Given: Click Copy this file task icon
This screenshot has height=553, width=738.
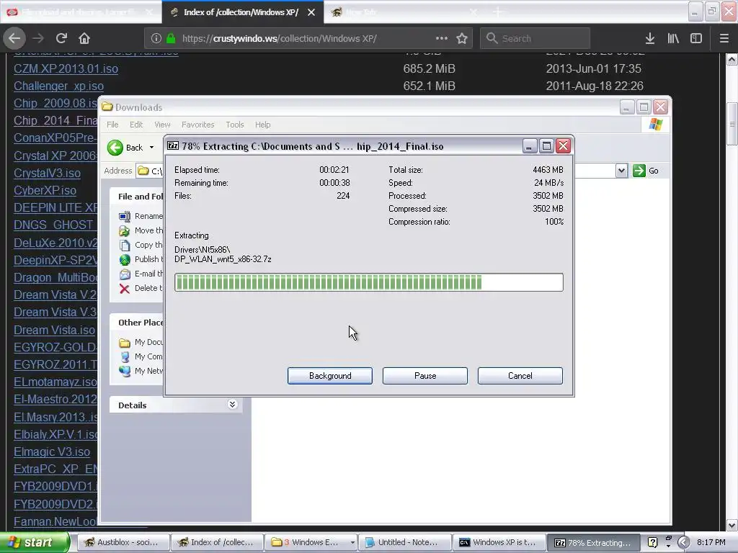Looking at the screenshot, I should [x=124, y=246].
